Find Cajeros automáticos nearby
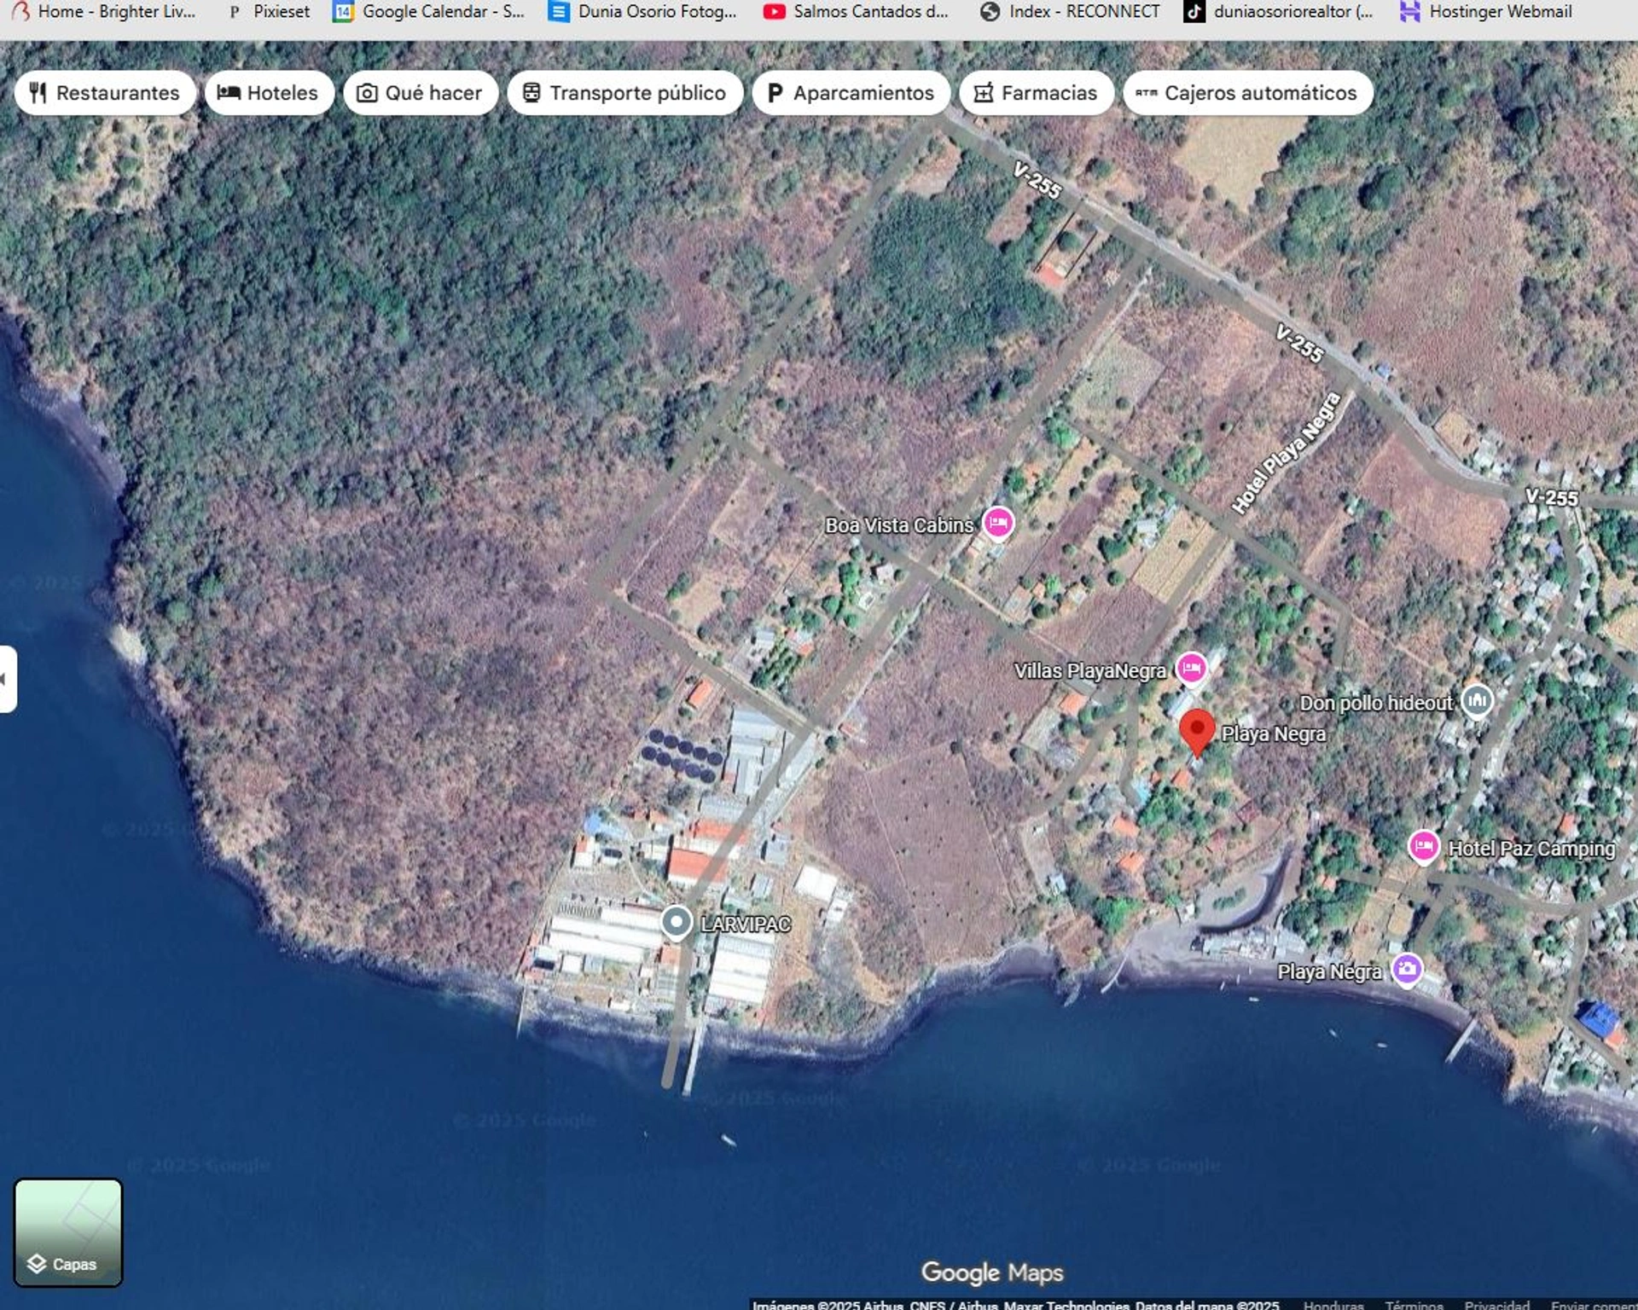Image resolution: width=1638 pixels, height=1310 pixels. click(1247, 93)
